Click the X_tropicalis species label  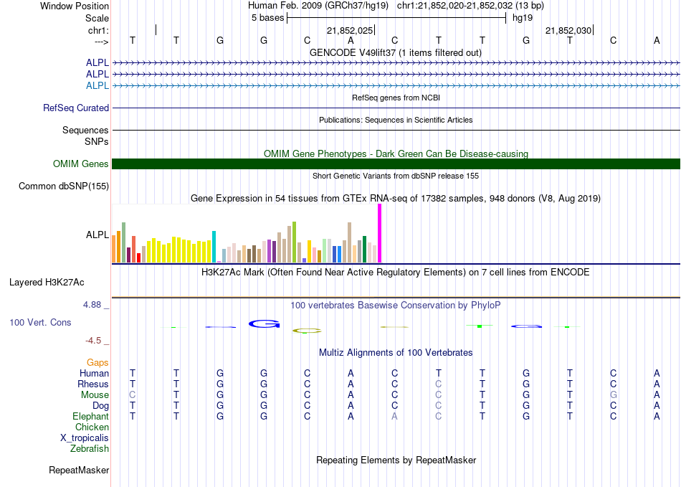[85, 438]
